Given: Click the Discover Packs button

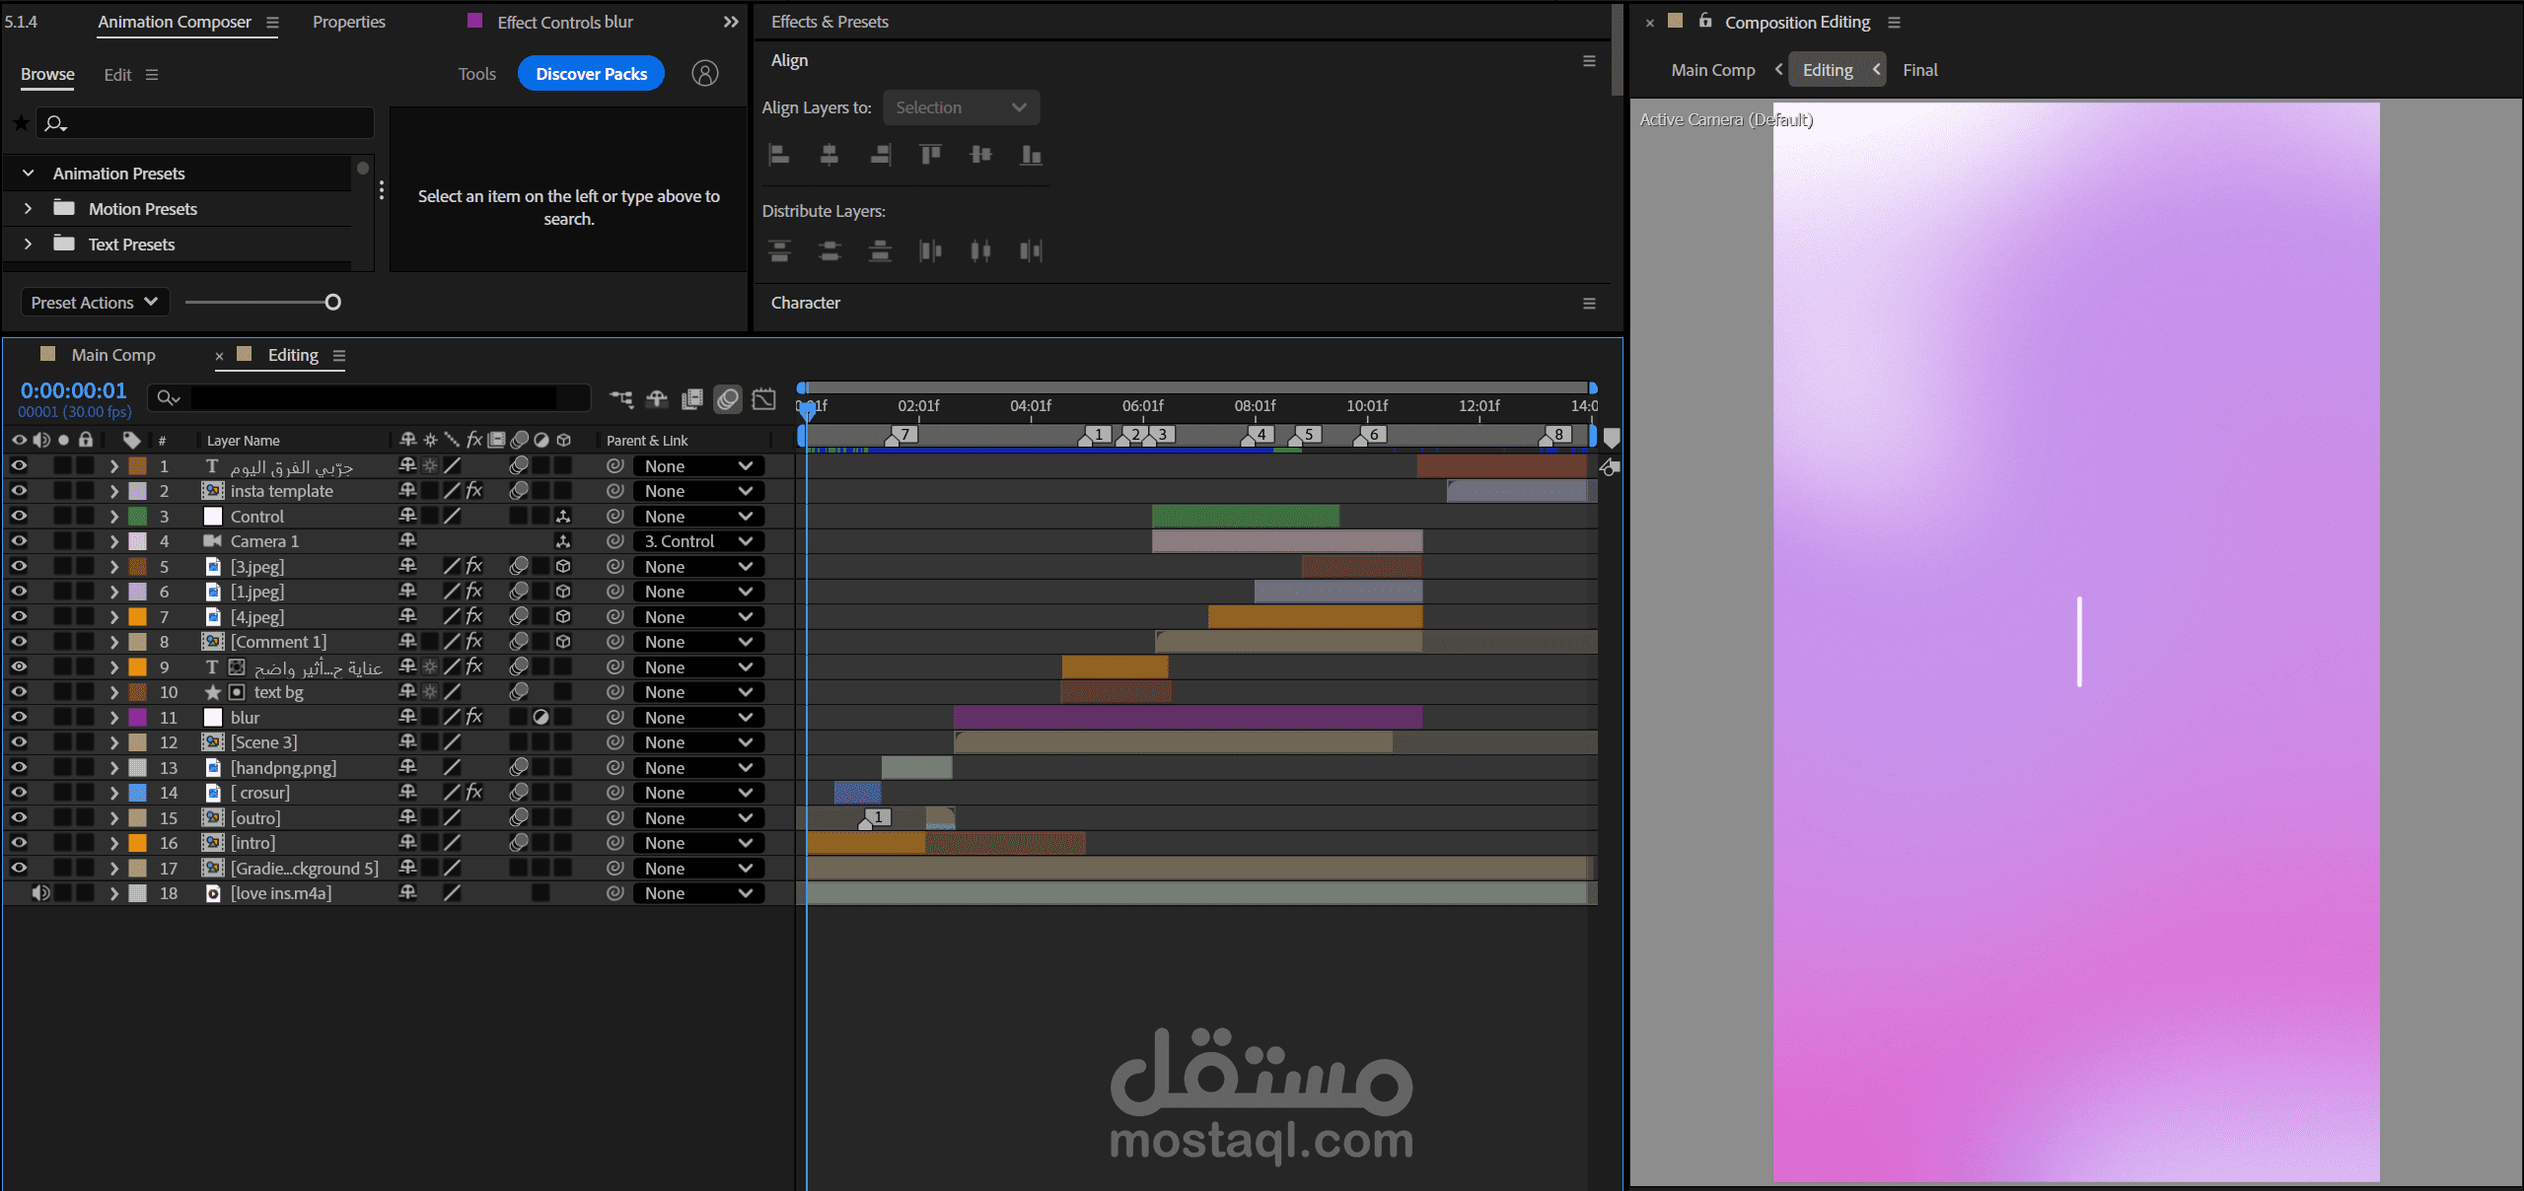Looking at the screenshot, I should tap(591, 74).
